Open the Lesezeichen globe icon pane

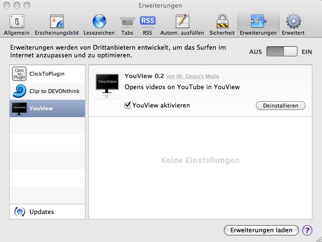pos(99,25)
